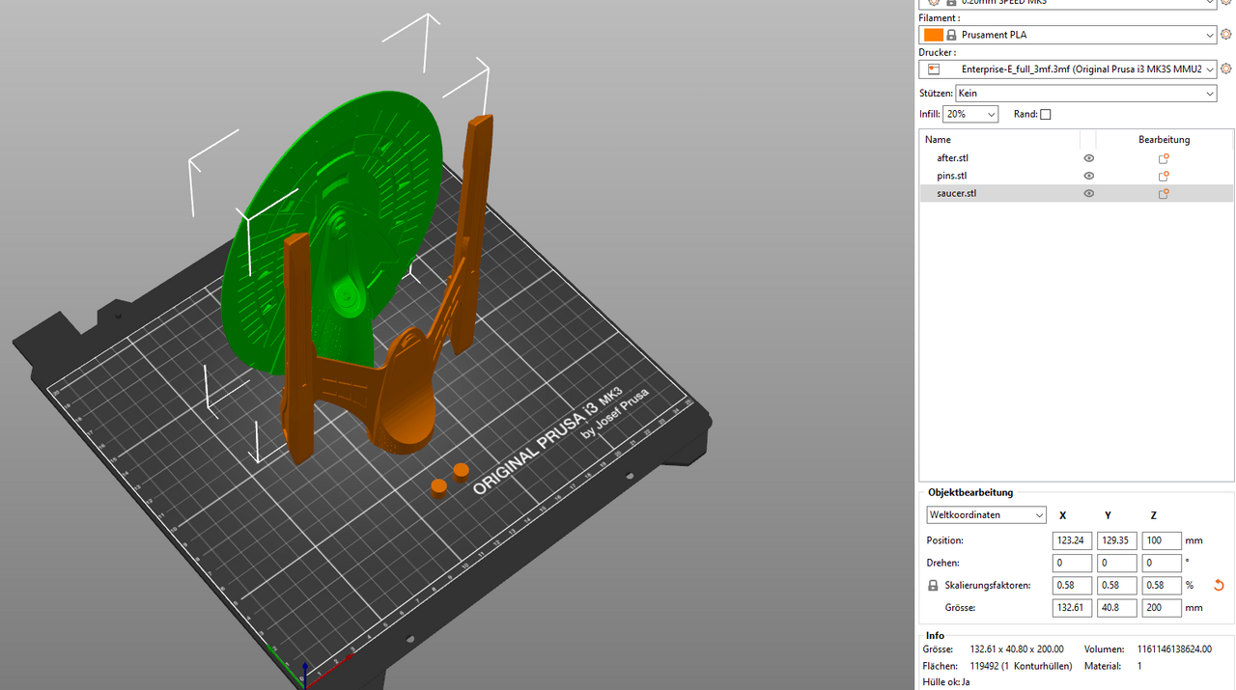Enable the Rand checkbox

(x=1046, y=114)
